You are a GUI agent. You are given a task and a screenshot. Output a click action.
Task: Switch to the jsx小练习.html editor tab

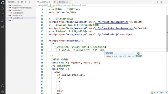tap(45, 2)
